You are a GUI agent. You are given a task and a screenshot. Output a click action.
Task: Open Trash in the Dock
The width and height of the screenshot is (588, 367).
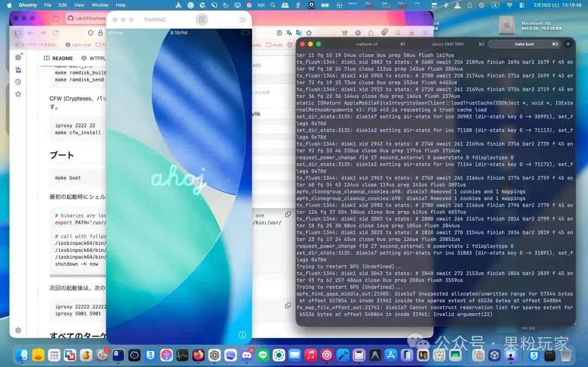pos(566,354)
